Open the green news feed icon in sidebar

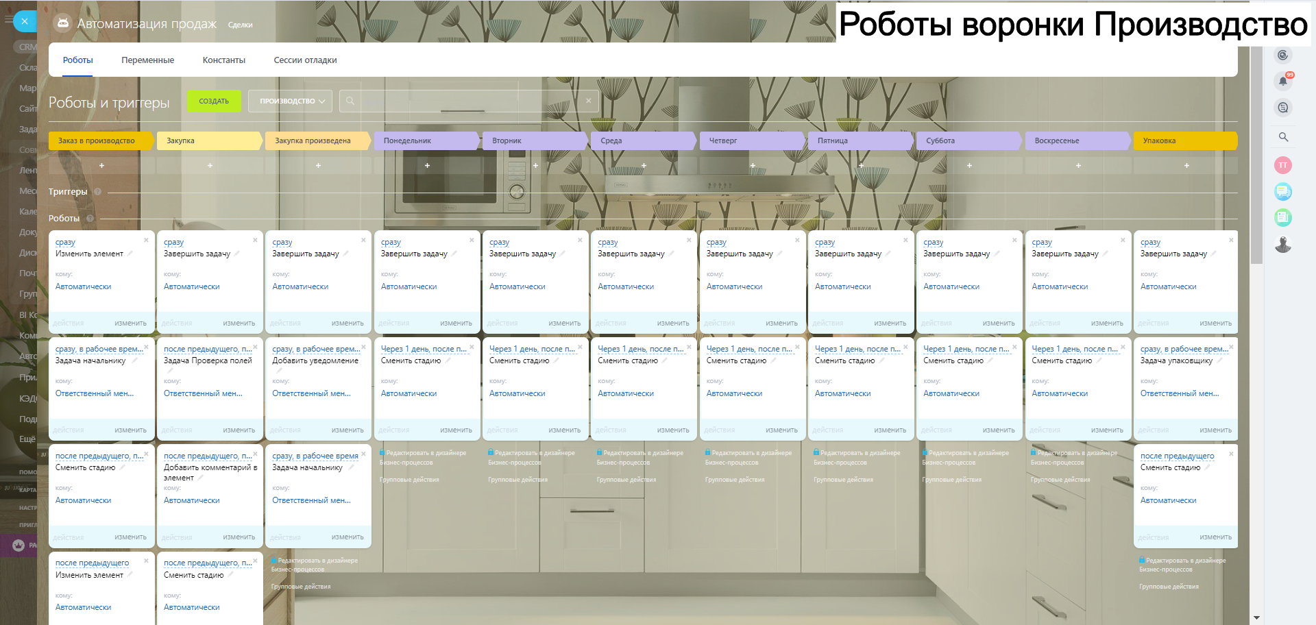[x=1283, y=218]
